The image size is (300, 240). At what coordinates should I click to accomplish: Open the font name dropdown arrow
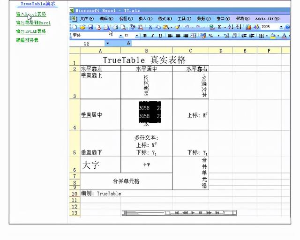click(x=121, y=36)
